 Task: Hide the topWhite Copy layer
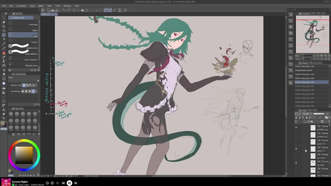tap(296, 128)
